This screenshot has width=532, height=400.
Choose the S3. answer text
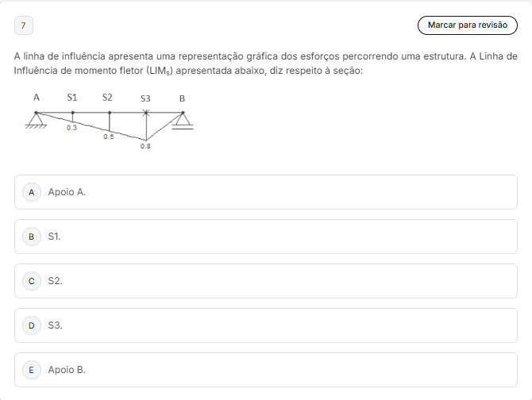pos(56,325)
